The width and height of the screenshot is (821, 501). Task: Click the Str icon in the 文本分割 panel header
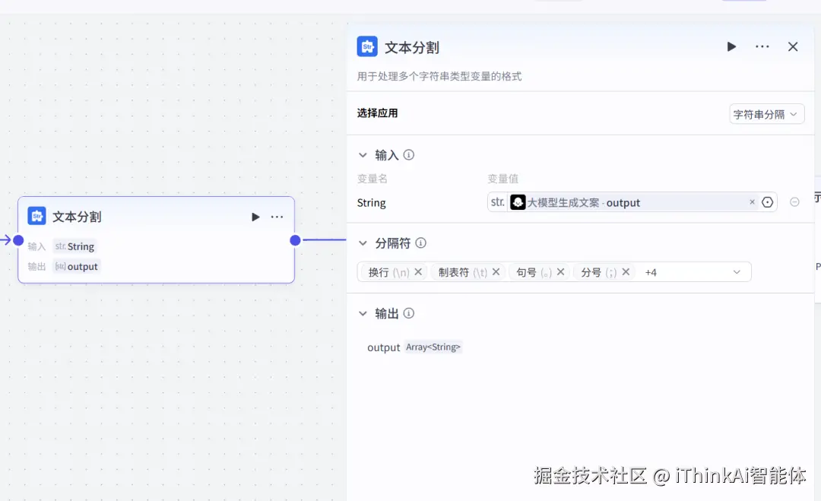(368, 46)
